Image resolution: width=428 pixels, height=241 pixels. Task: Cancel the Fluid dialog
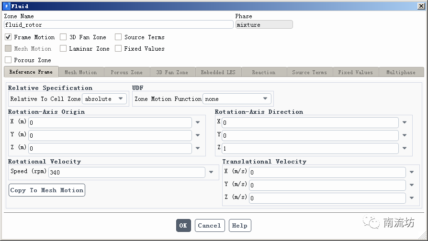coord(209,226)
